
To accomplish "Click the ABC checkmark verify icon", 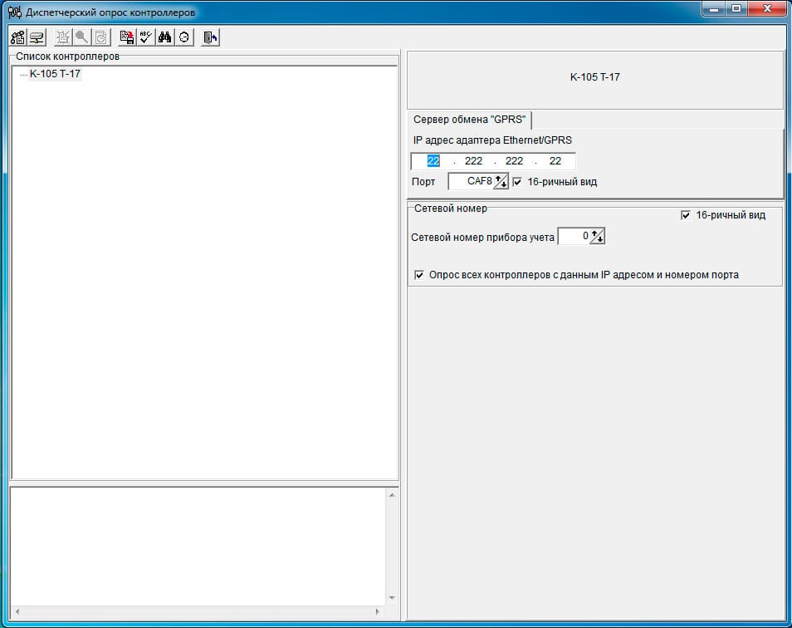I will coord(145,37).
